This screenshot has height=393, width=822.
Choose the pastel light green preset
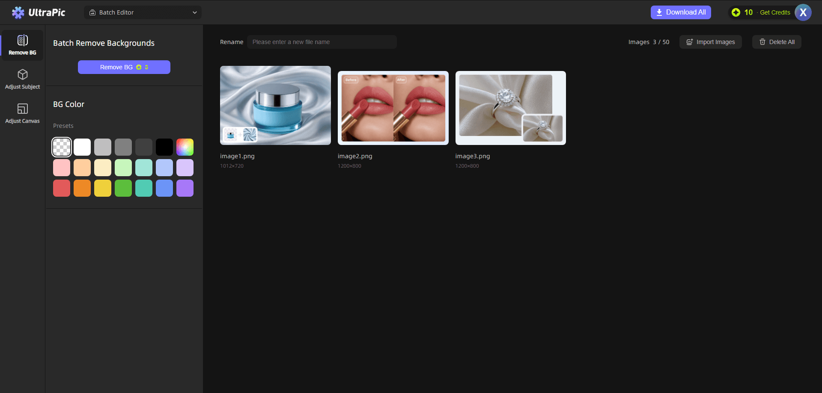tap(123, 168)
